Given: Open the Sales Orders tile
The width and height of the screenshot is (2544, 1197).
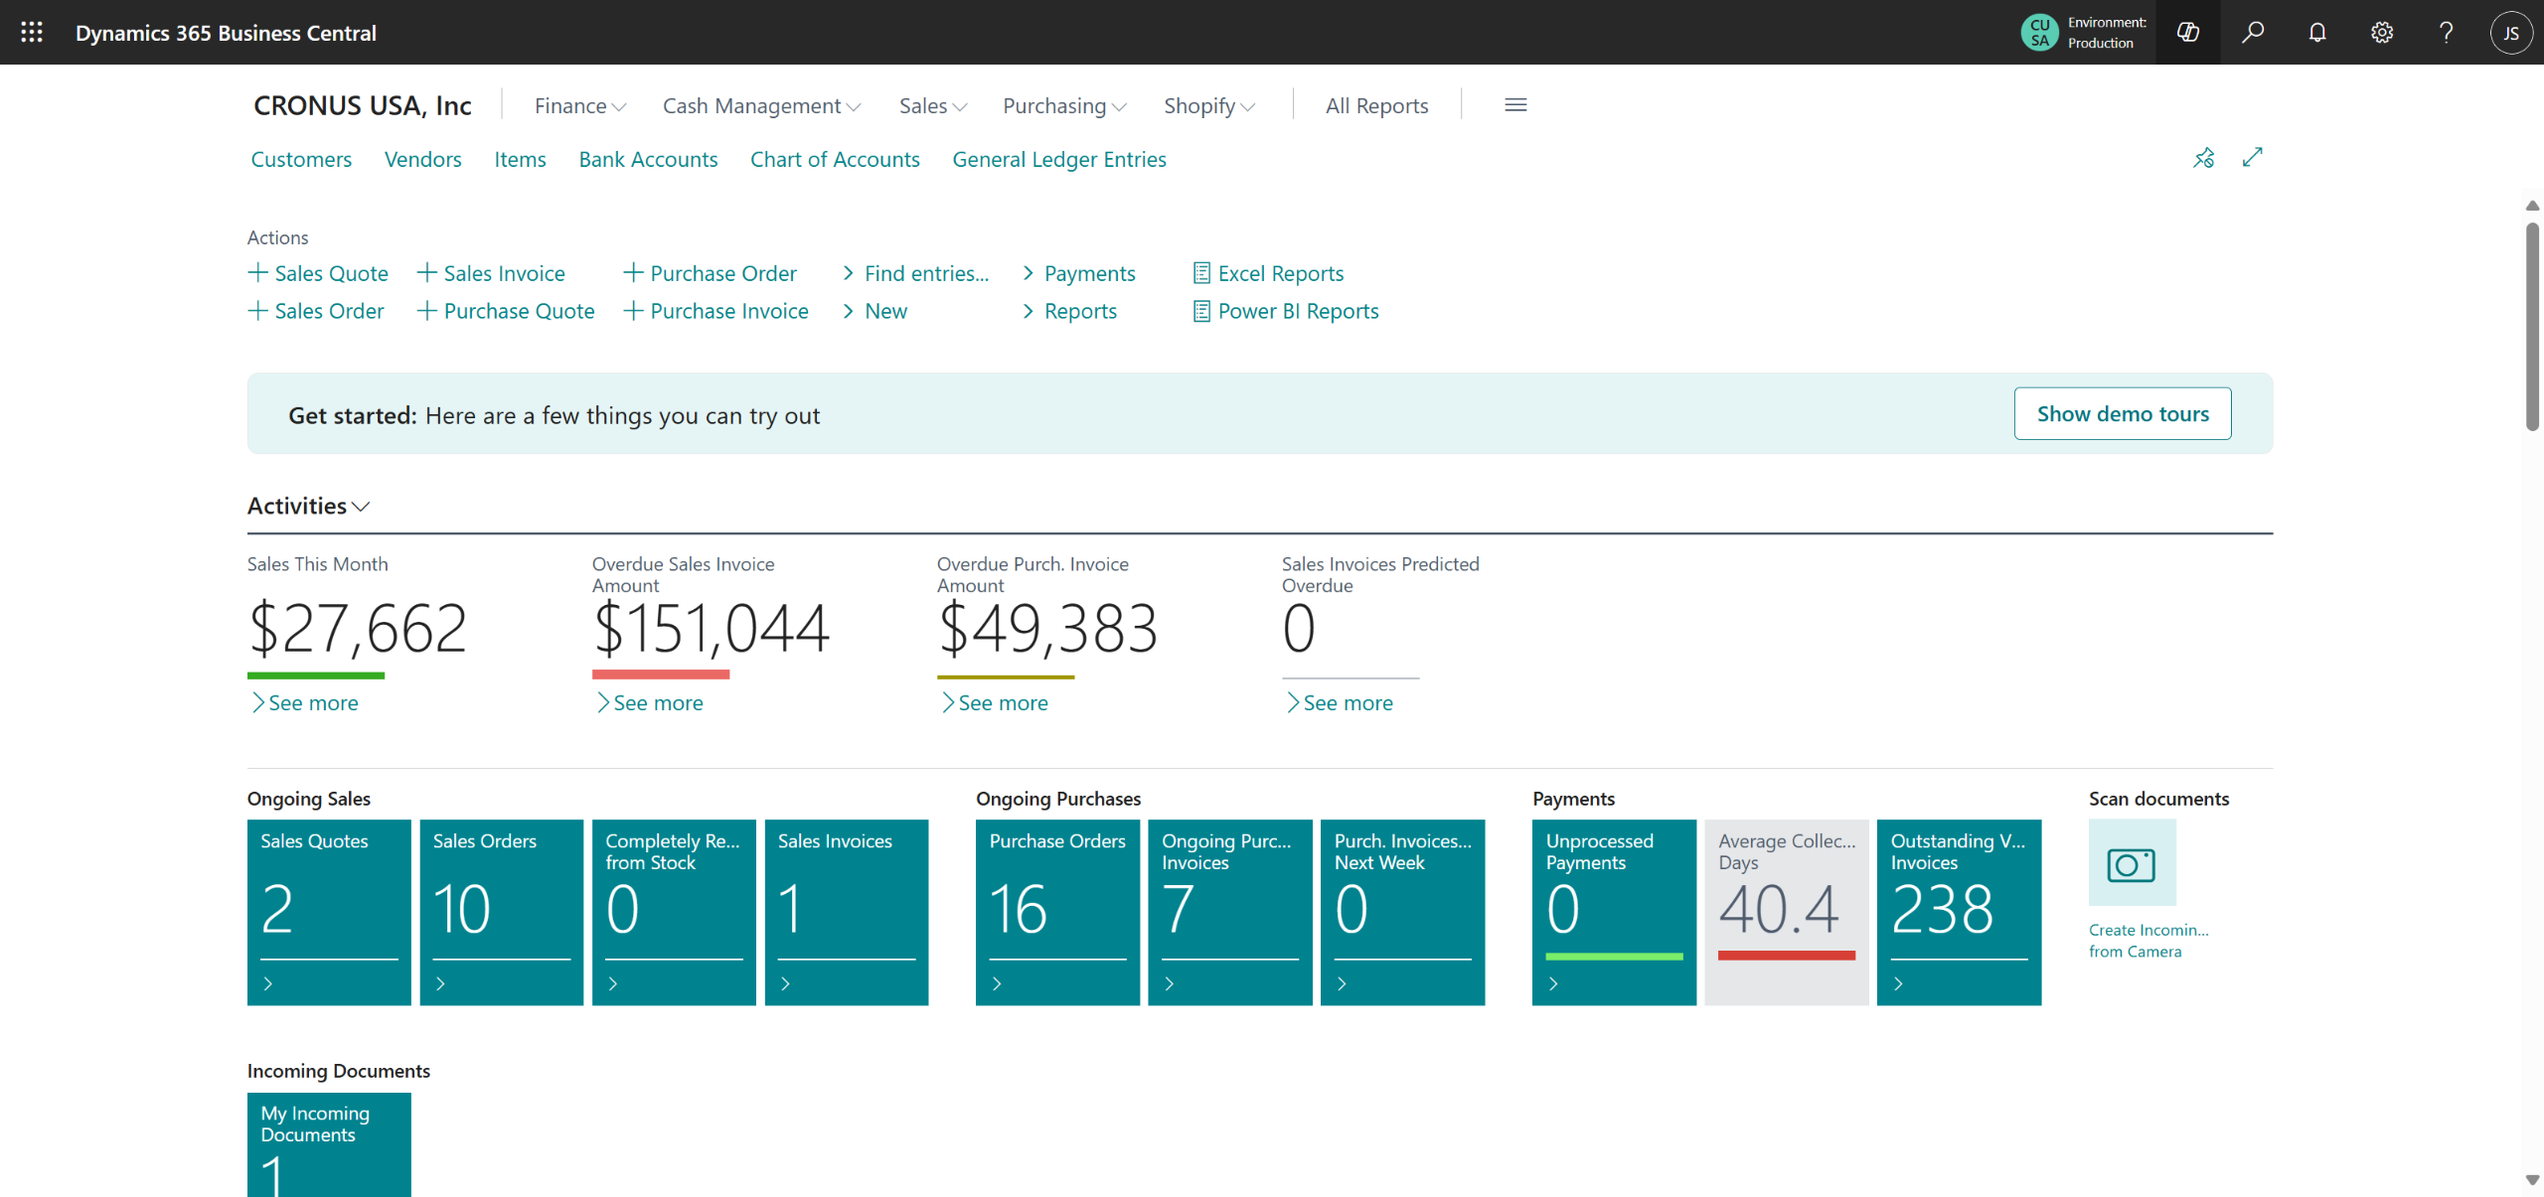Looking at the screenshot, I should pyautogui.click(x=501, y=911).
